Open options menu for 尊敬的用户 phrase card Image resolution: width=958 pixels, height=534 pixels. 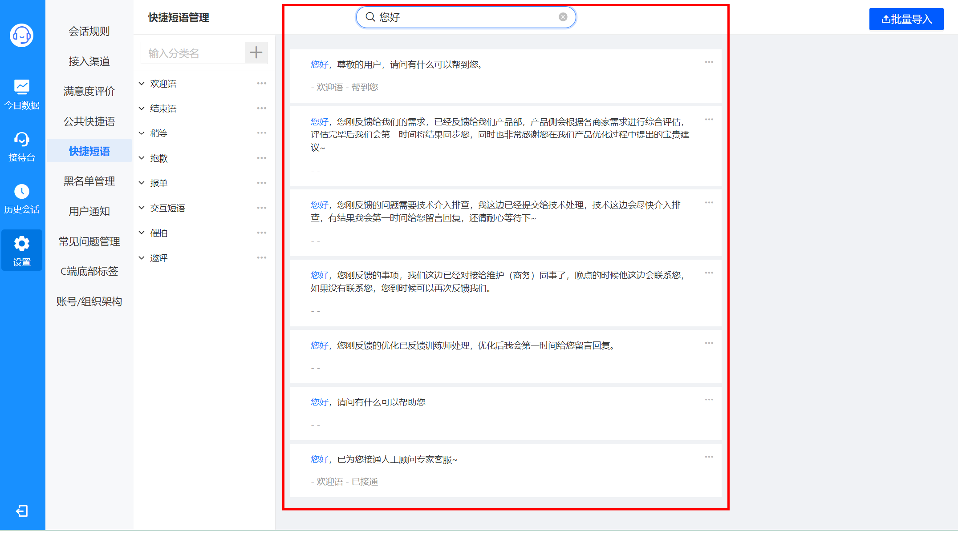tap(709, 62)
